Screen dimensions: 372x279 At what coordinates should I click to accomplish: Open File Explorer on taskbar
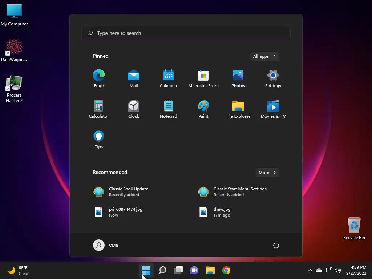coord(210,270)
